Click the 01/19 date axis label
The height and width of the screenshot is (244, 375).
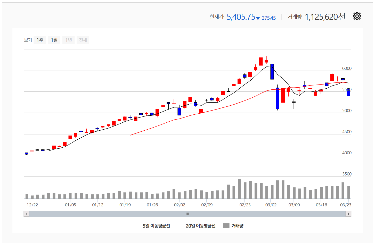pos(125,205)
